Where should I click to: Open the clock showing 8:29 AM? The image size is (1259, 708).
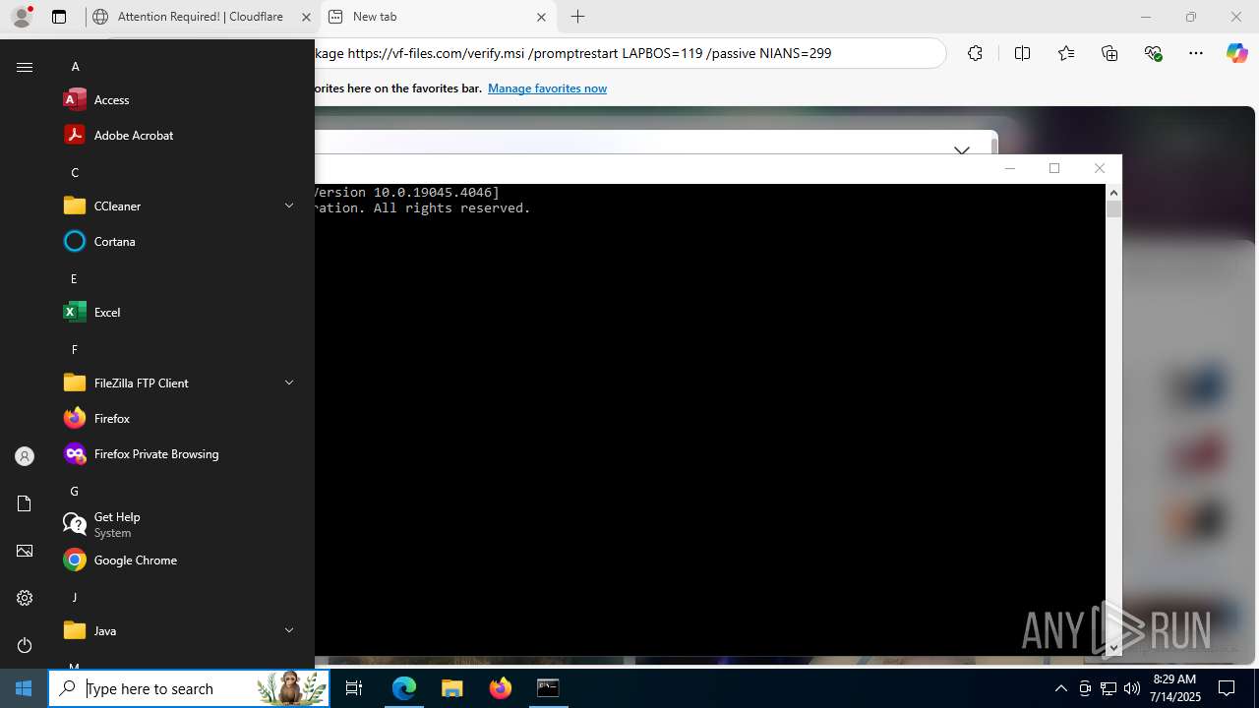(x=1174, y=688)
